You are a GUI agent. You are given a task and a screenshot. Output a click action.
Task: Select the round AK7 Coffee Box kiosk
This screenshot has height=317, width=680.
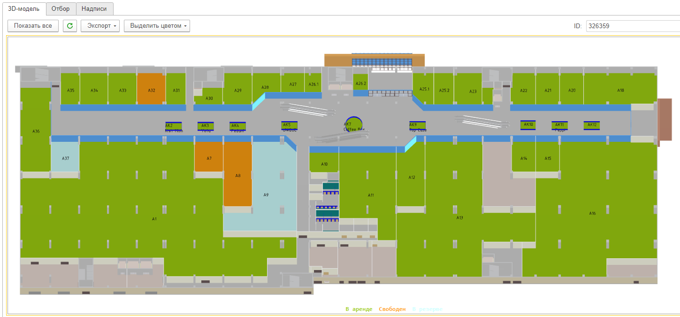point(354,125)
